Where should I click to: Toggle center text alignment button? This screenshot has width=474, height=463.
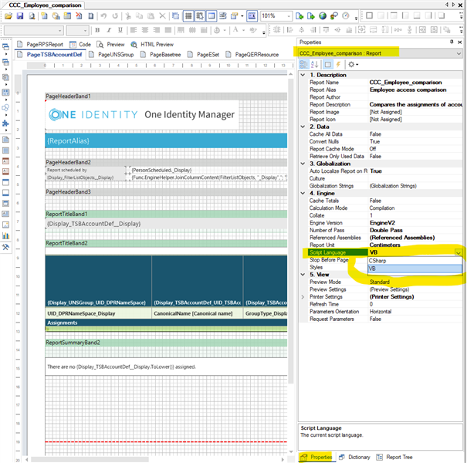[x=145, y=30]
